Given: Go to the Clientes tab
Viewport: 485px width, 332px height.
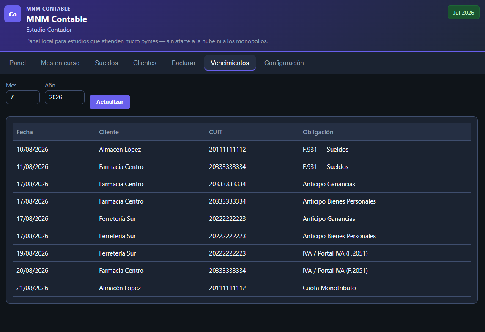Looking at the screenshot, I should (x=145, y=63).
